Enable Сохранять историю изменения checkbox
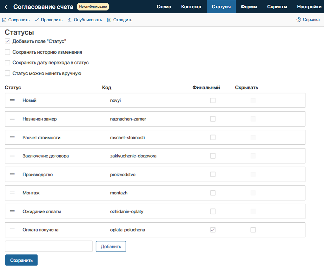 click(7, 52)
